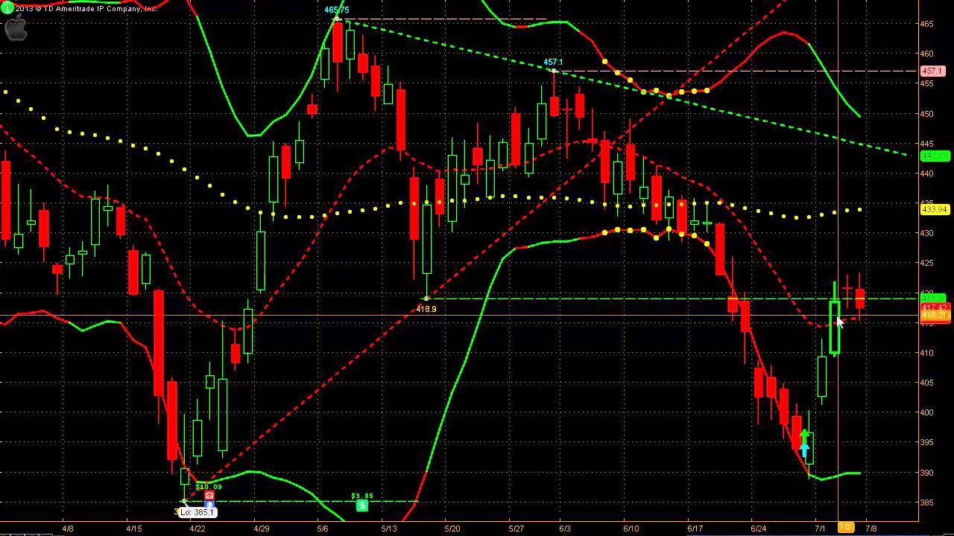Select the 465.75 high price bubble
This screenshot has width=954, height=536.
pos(337,10)
